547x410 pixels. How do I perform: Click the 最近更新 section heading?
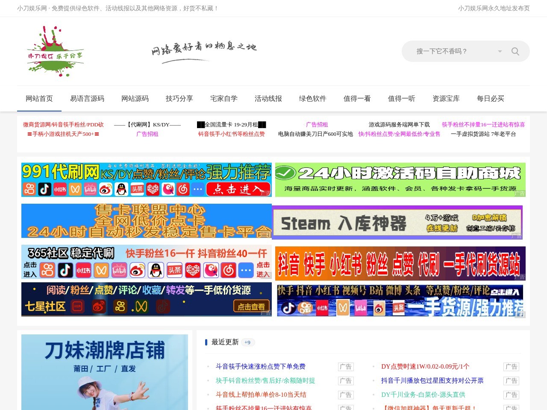[225, 342]
